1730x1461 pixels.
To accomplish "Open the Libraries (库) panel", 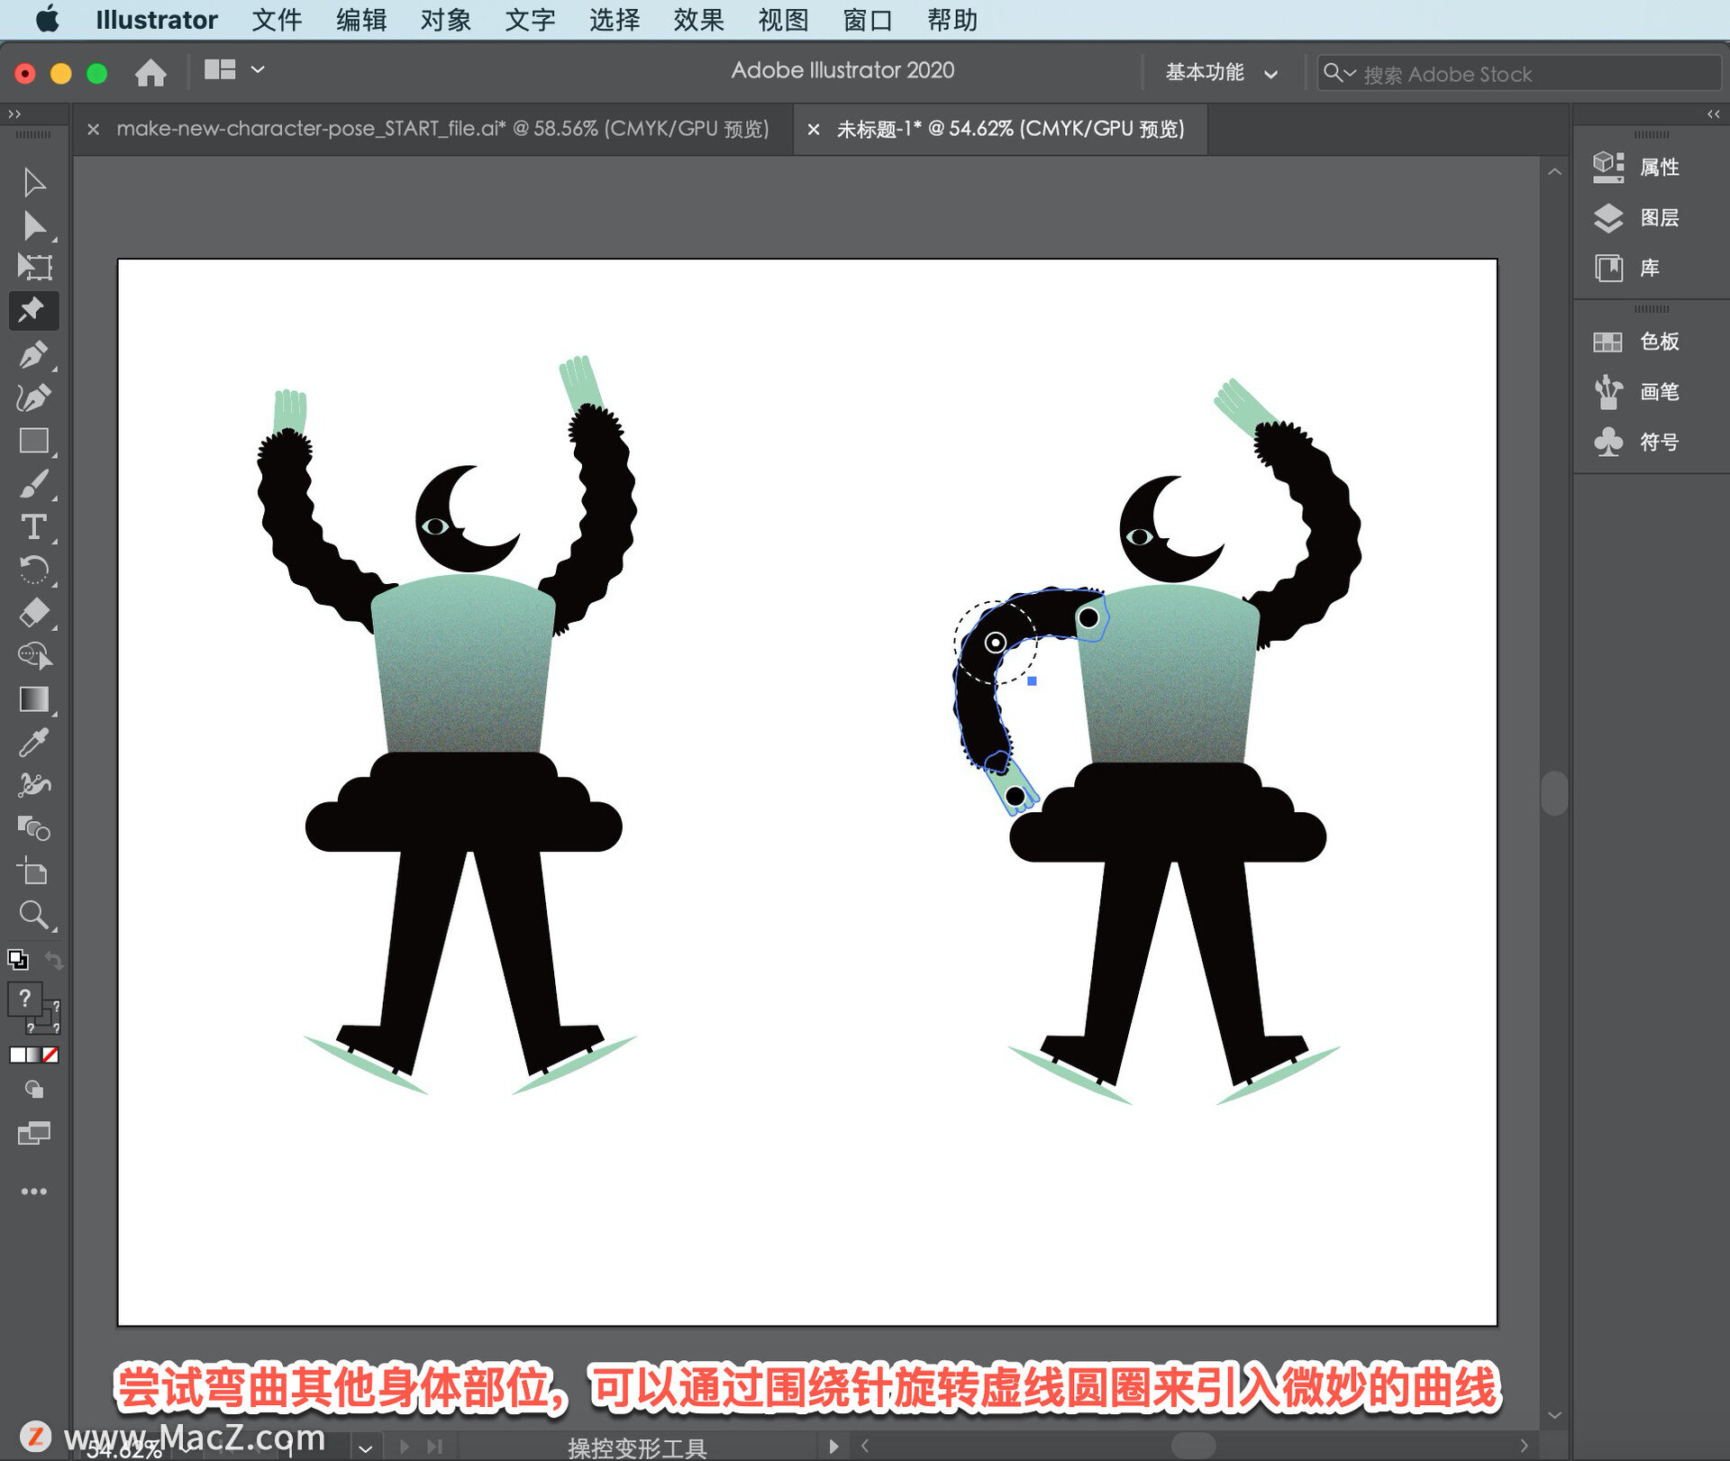I will pyautogui.click(x=1627, y=268).
